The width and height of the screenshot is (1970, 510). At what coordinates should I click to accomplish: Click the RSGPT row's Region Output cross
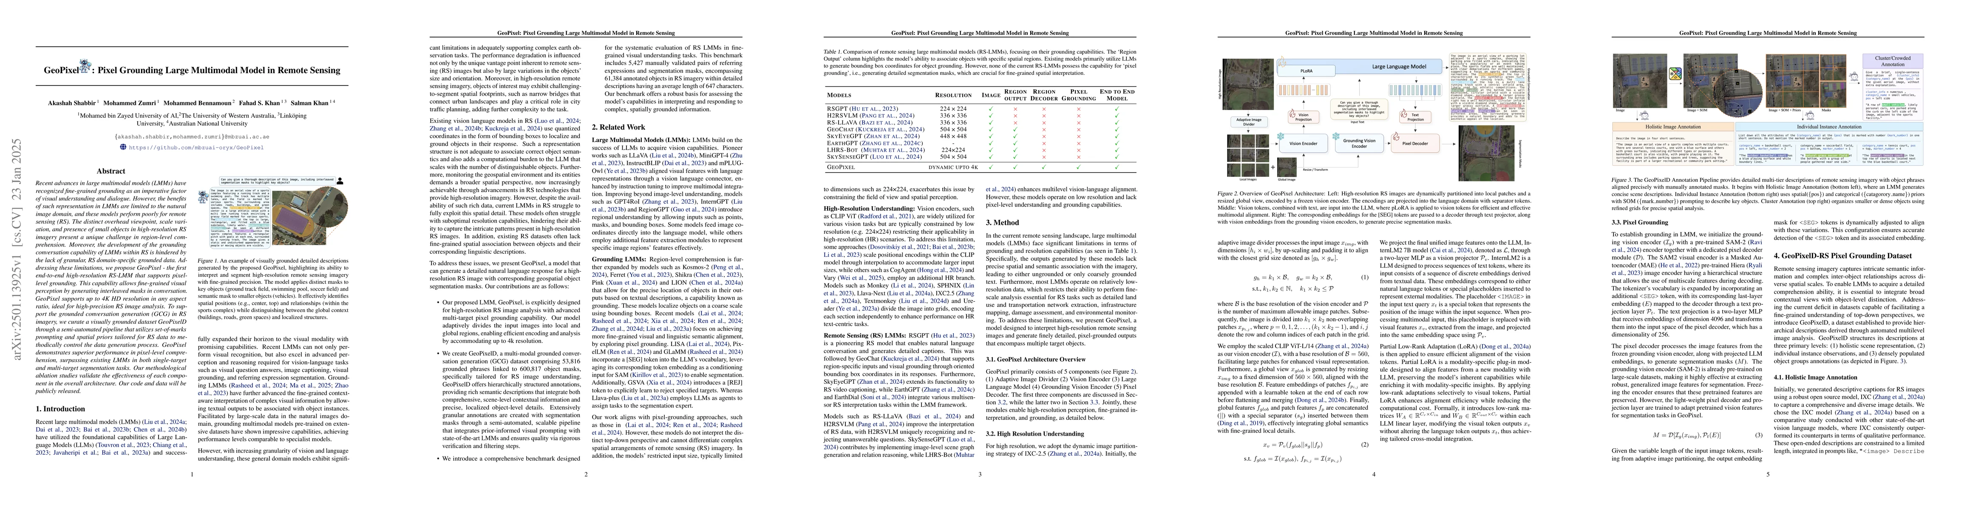point(1015,109)
